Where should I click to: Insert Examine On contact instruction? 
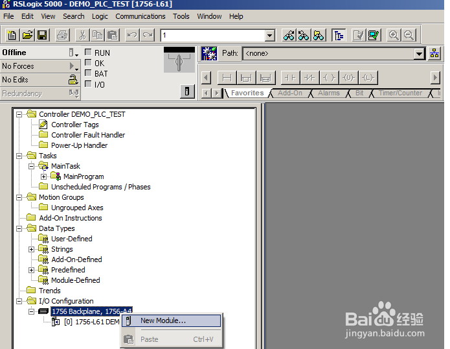pyautogui.click(x=291, y=78)
